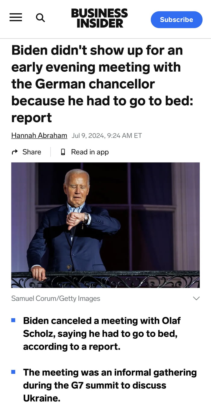Click the Olaf Scholz summary bullet text
The height and width of the screenshot is (405, 211).
[102, 334]
